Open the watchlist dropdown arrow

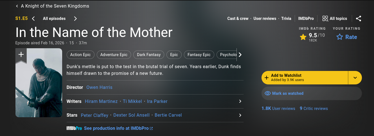click(355, 78)
